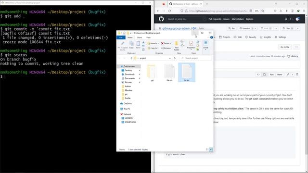Open the Firefox hamburger menu

304,11
